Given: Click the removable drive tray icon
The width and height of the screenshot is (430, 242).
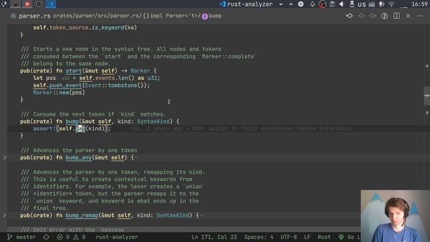Looking at the screenshot, I should [352, 4].
